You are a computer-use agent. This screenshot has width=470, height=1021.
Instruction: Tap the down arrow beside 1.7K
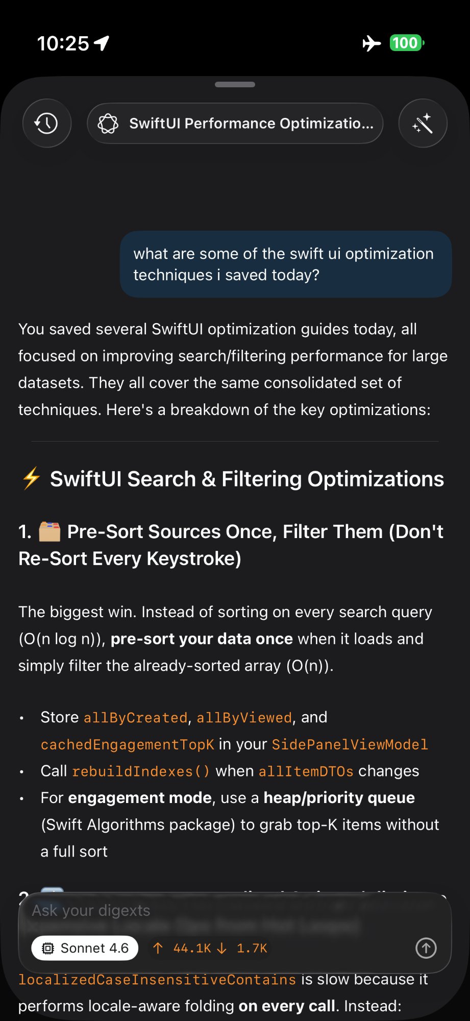point(221,948)
